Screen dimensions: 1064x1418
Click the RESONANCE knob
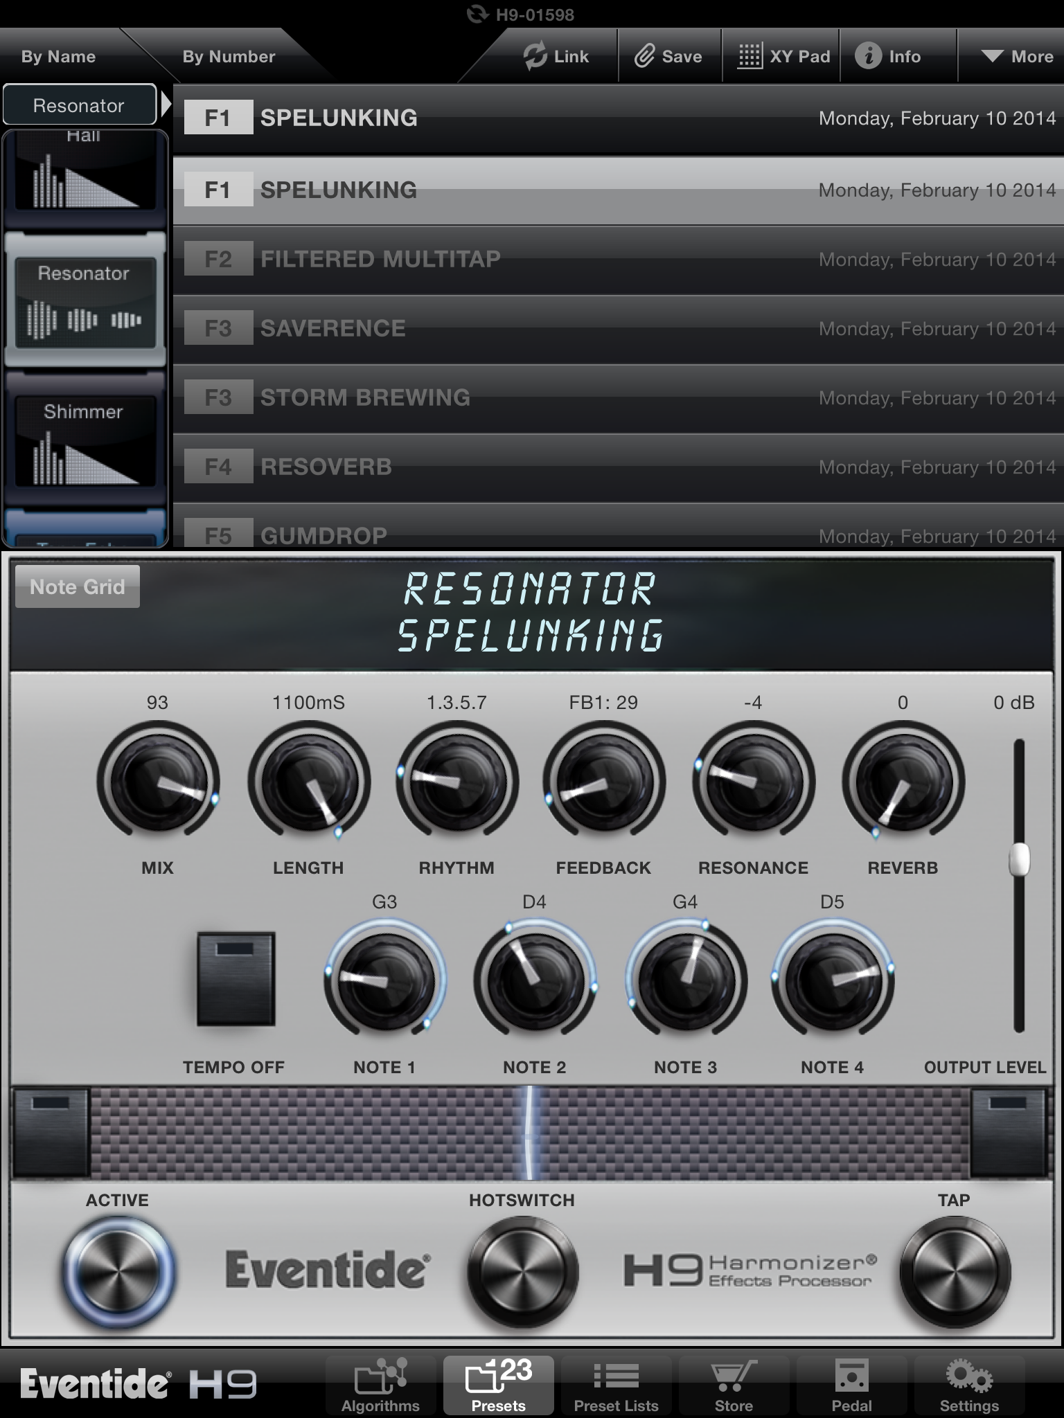[753, 781]
